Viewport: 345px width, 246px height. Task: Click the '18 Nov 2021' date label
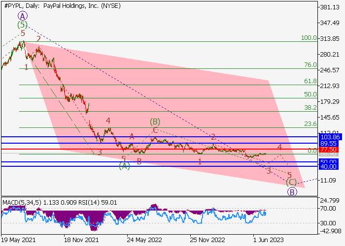tap(81, 240)
